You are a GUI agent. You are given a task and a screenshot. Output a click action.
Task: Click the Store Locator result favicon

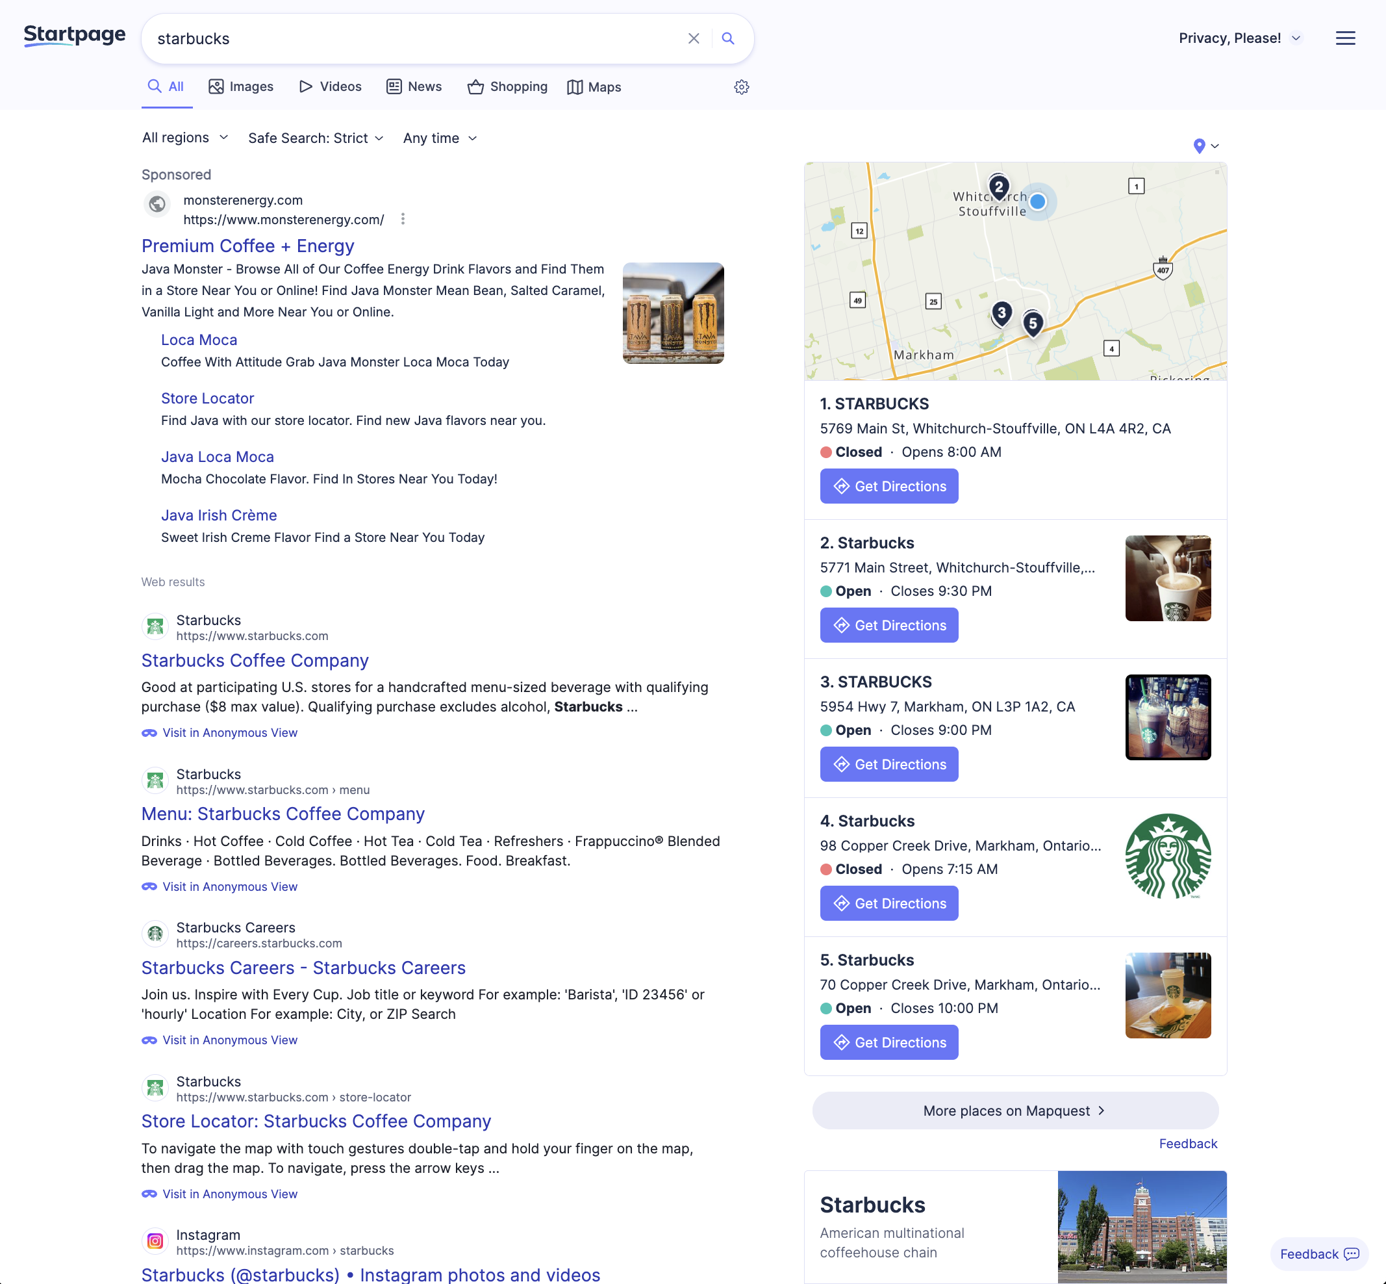click(155, 1087)
